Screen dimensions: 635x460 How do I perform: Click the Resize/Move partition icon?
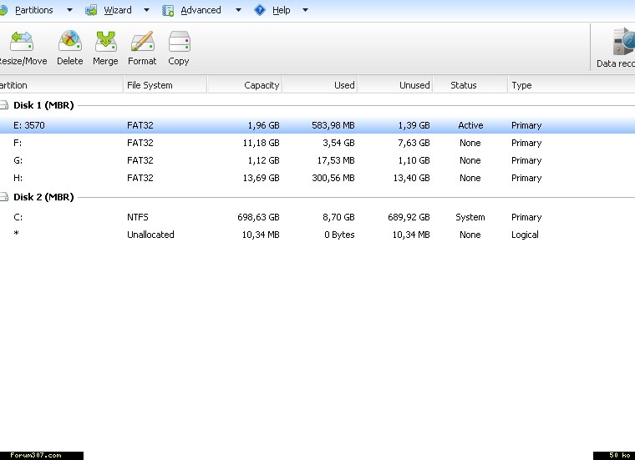21,42
